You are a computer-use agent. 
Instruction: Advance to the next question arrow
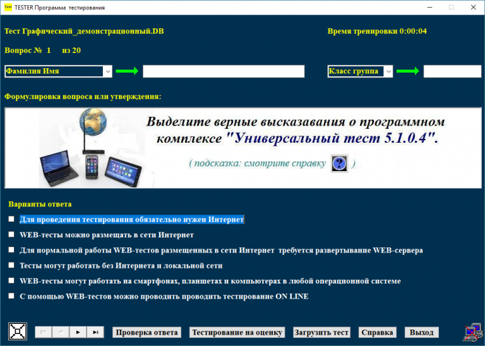[x=78, y=332]
